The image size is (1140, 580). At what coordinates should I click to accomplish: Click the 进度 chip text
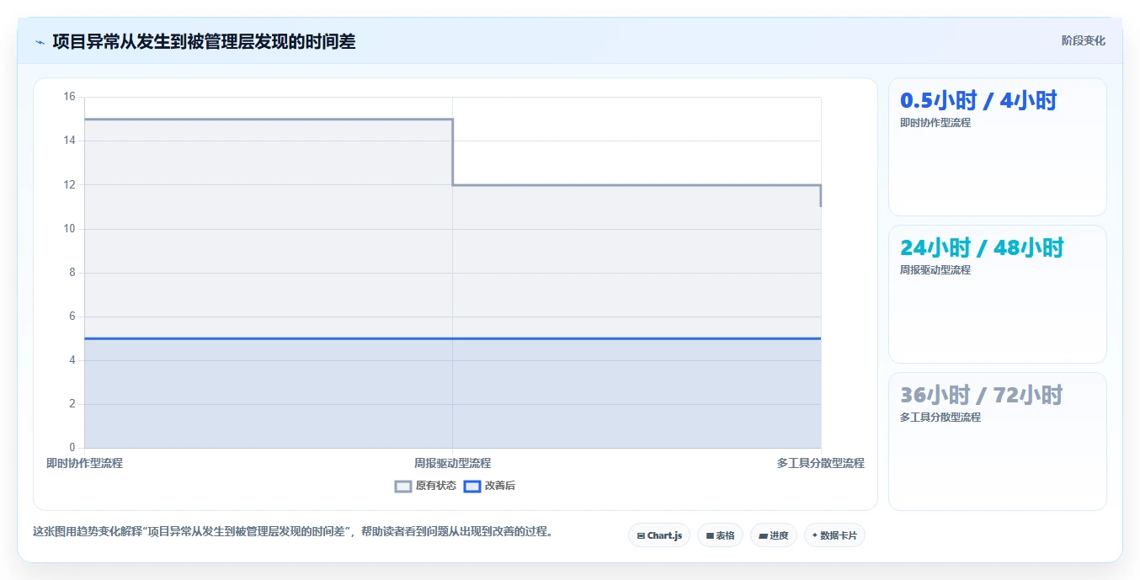pyautogui.click(x=779, y=535)
